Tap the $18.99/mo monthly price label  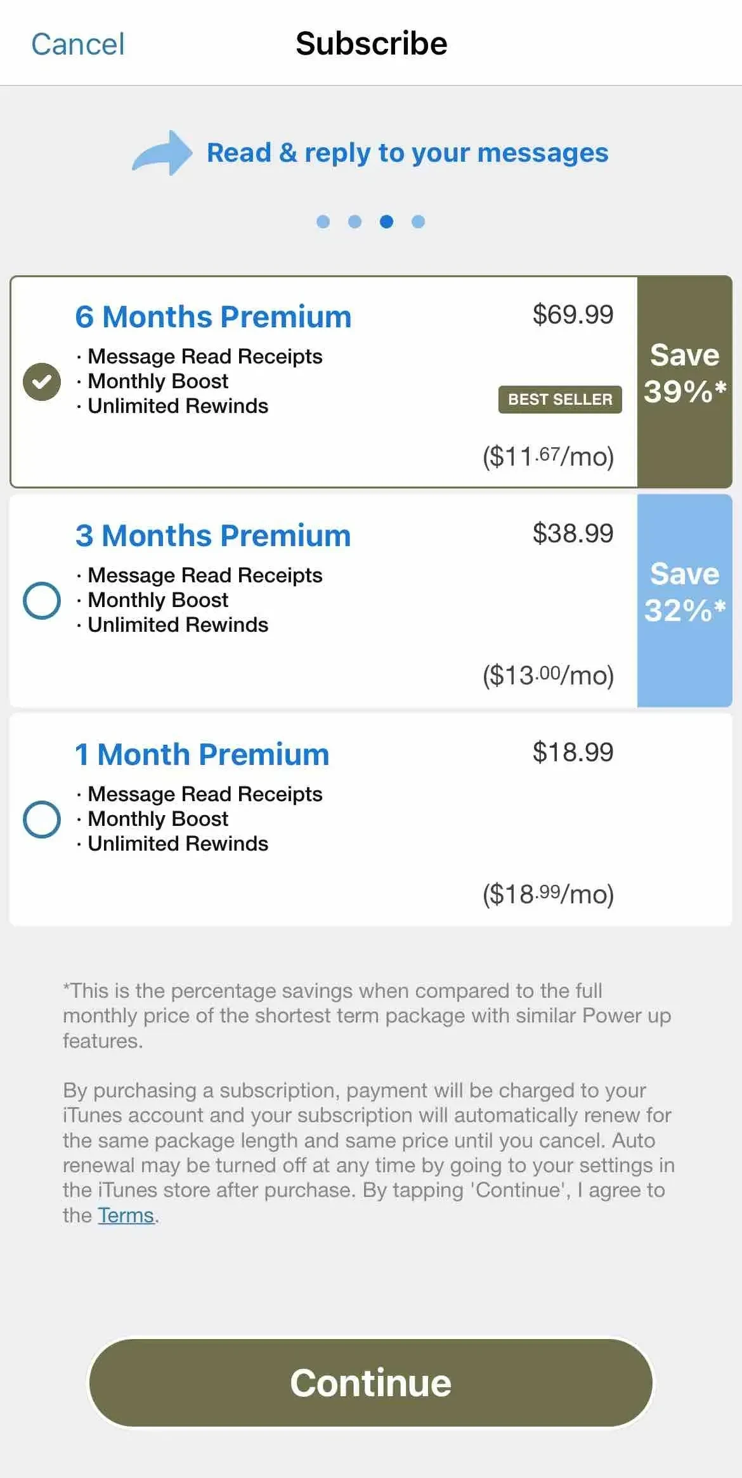pos(549,894)
